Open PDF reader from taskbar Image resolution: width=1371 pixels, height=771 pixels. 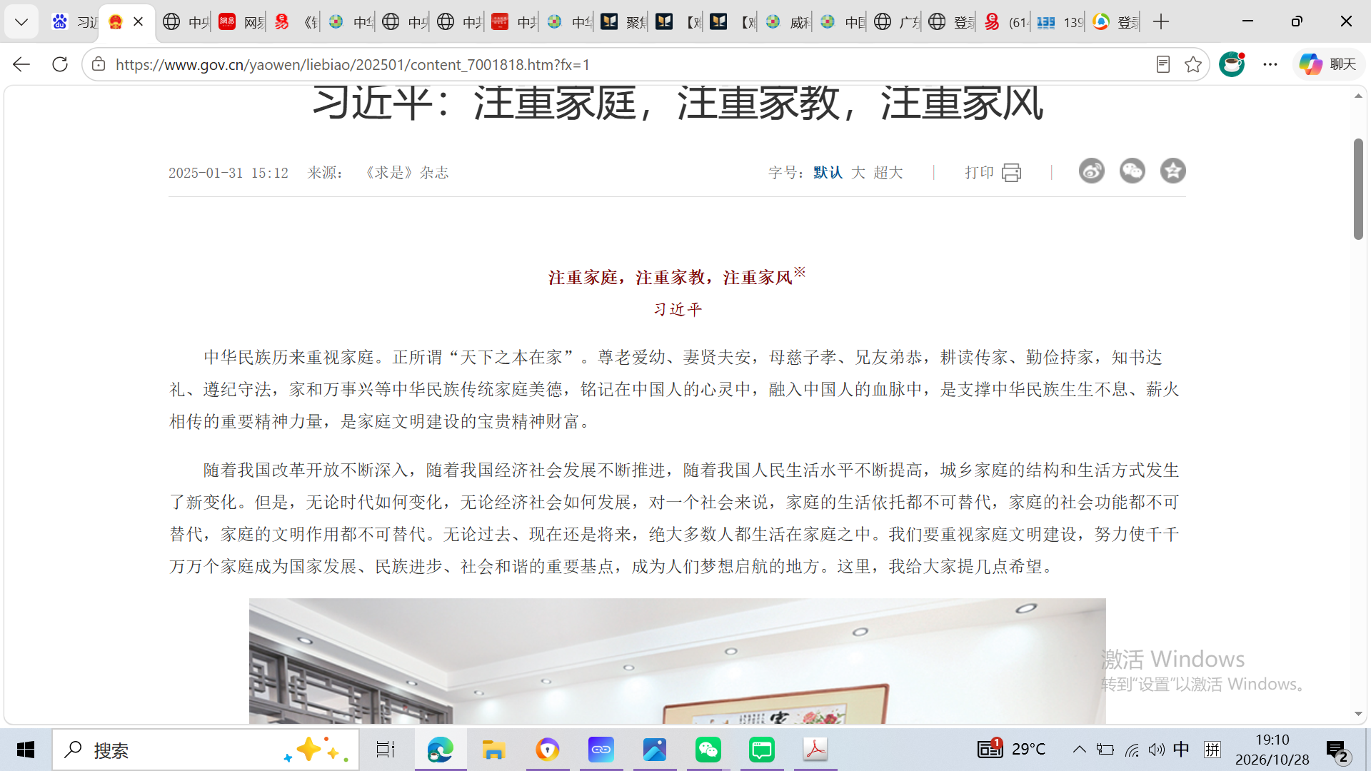pyautogui.click(x=815, y=750)
